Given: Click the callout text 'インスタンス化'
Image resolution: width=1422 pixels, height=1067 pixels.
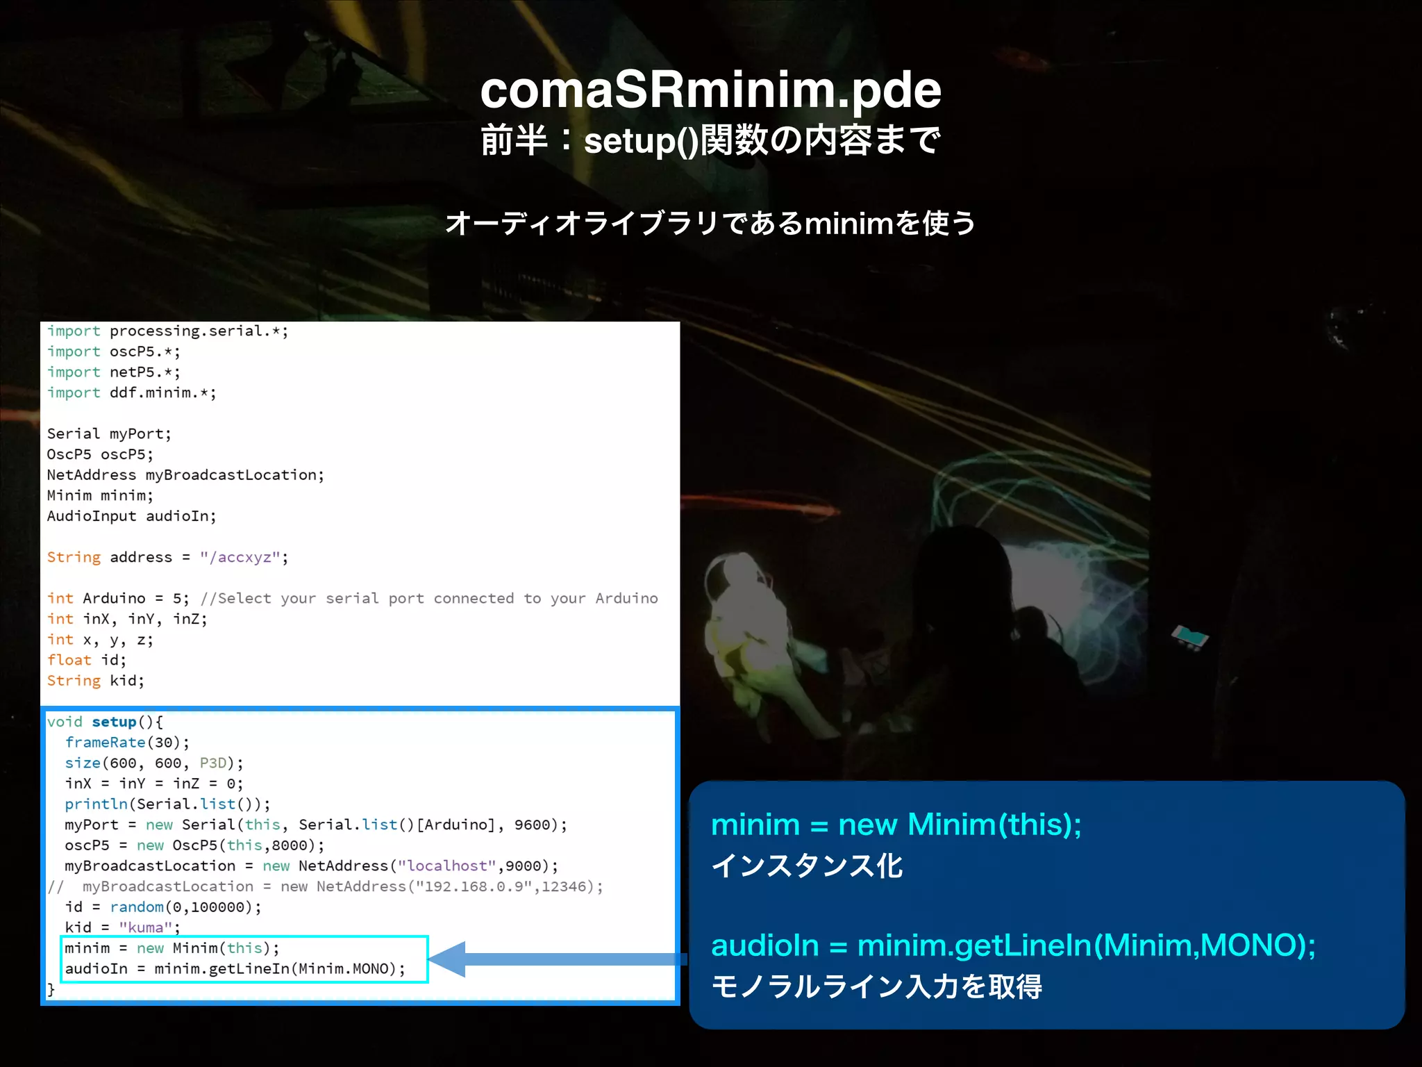Looking at the screenshot, I should (807, 866).
